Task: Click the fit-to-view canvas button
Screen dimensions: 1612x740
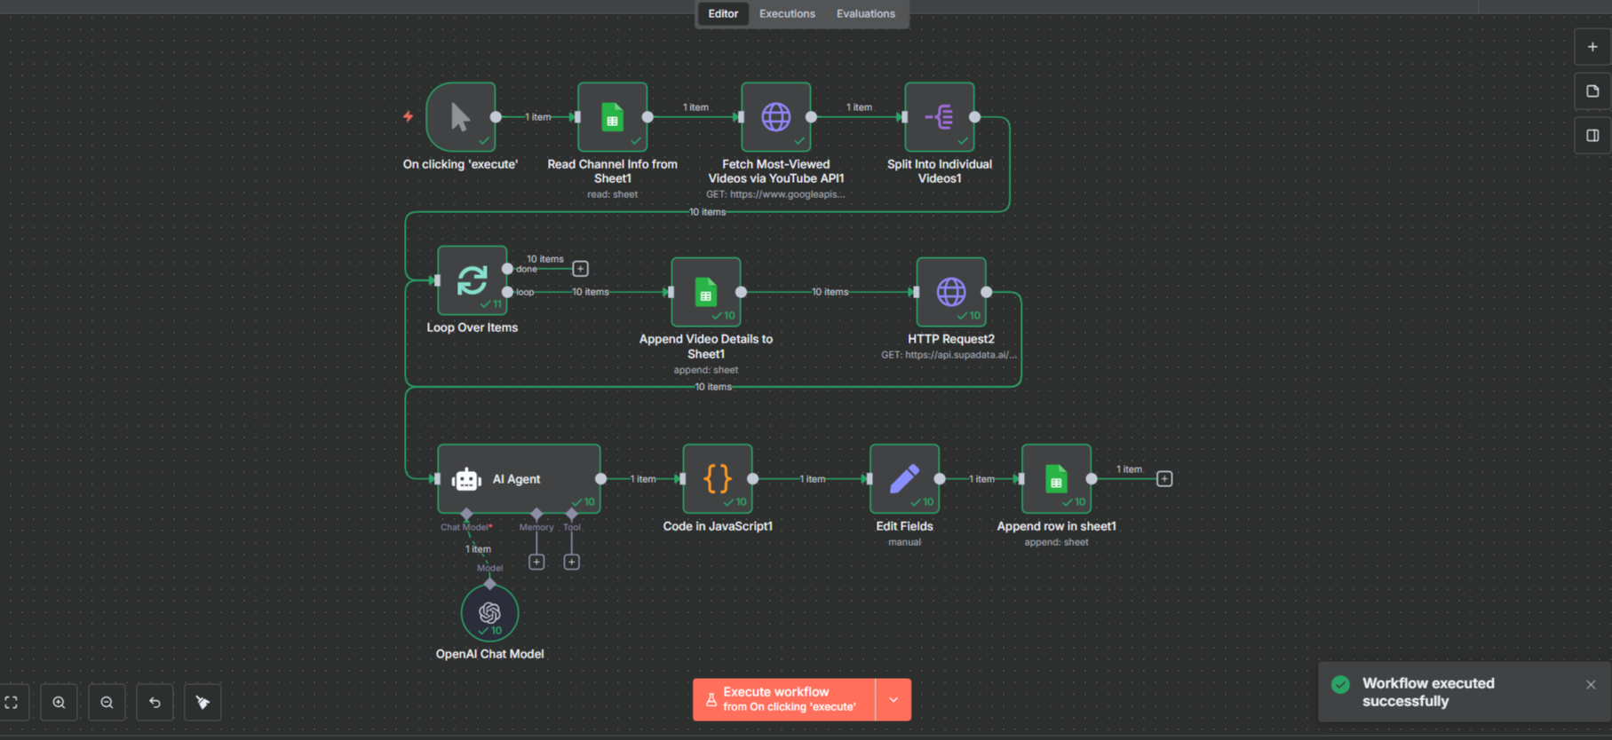Action: [12, 703]
